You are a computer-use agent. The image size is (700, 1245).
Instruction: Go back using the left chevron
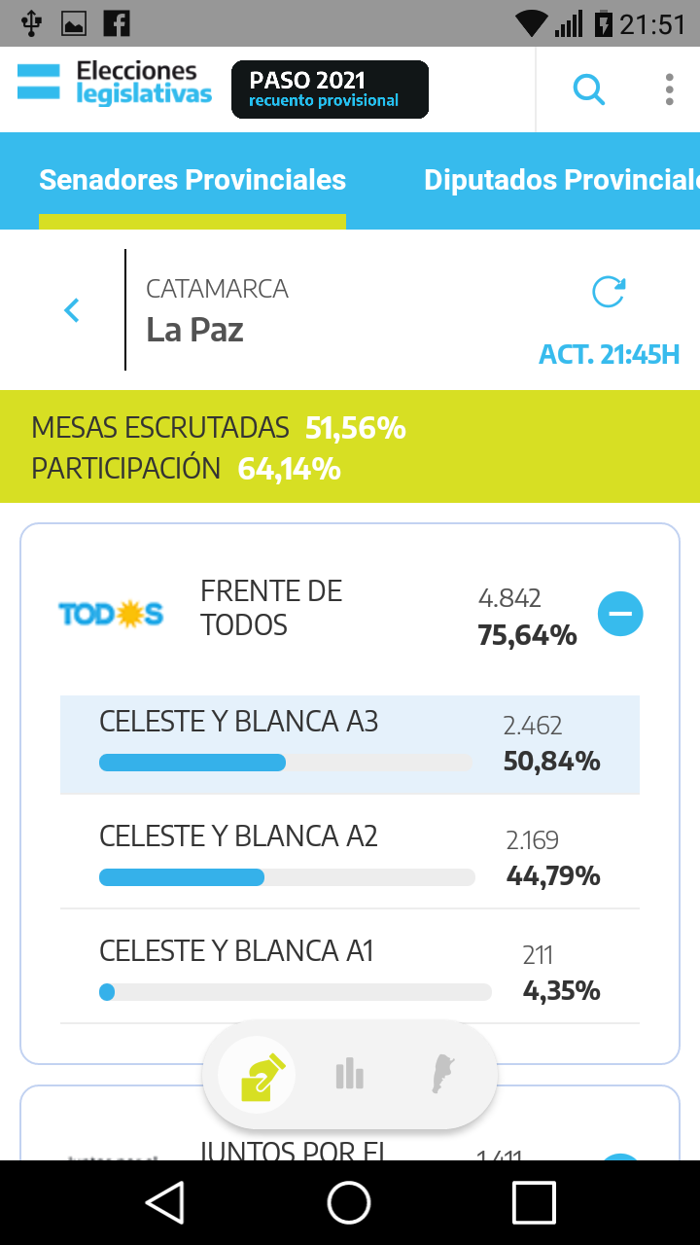point(72,310)
